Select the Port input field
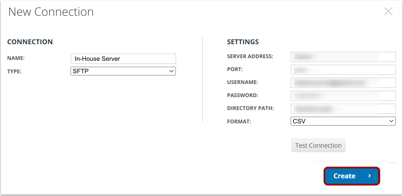This screenshot has width=403, height=196. tap(343, 70)
